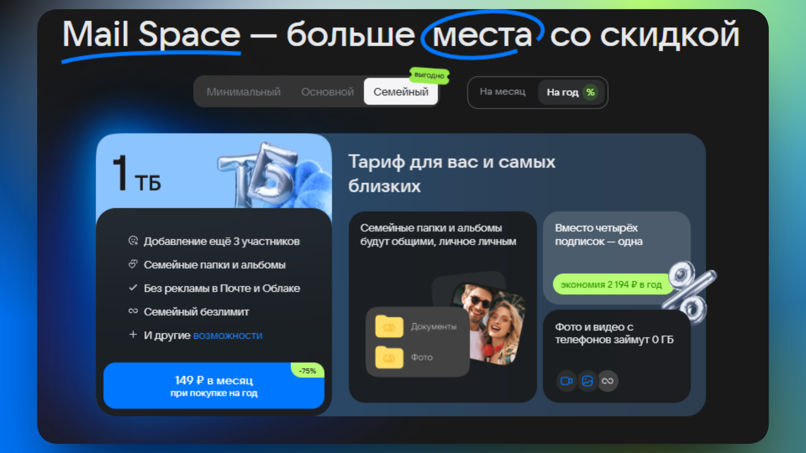Click the video camera icon on the photos card
Screen dimensions: 806x453
point(566,381)
